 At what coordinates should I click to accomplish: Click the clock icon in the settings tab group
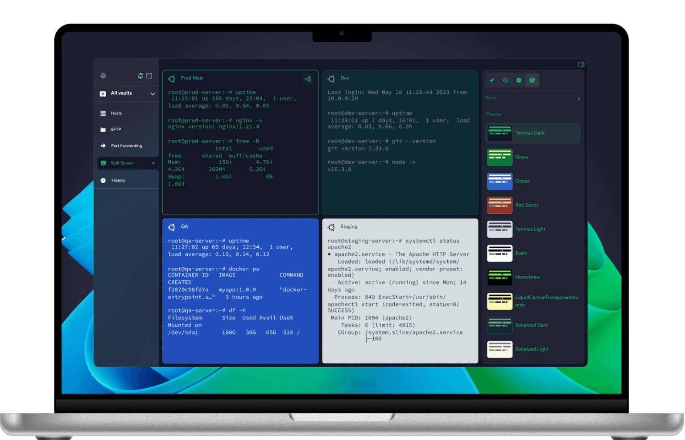[519, 80]
